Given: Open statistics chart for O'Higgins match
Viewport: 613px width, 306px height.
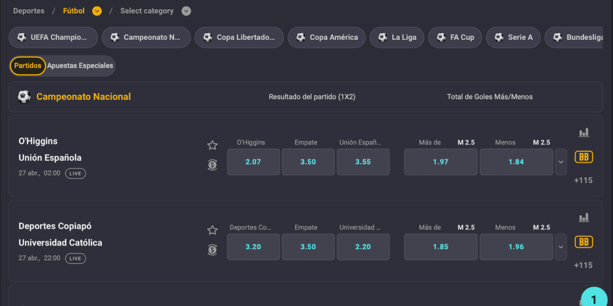Looking at the screenshot, I should click(x=584, y=132).
